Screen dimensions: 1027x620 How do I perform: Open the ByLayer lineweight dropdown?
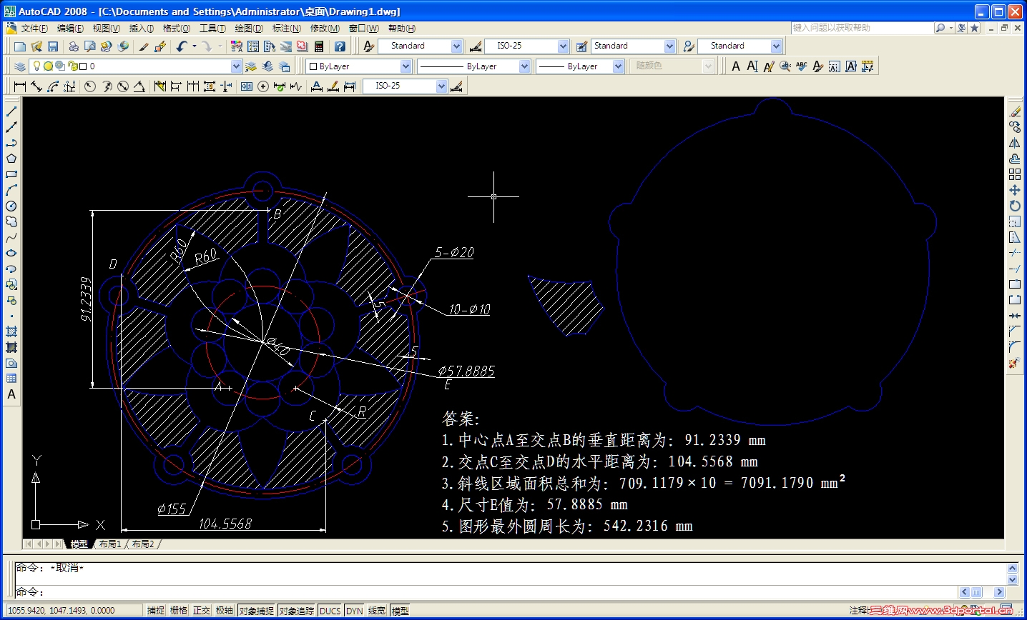(x=618, y=66)
